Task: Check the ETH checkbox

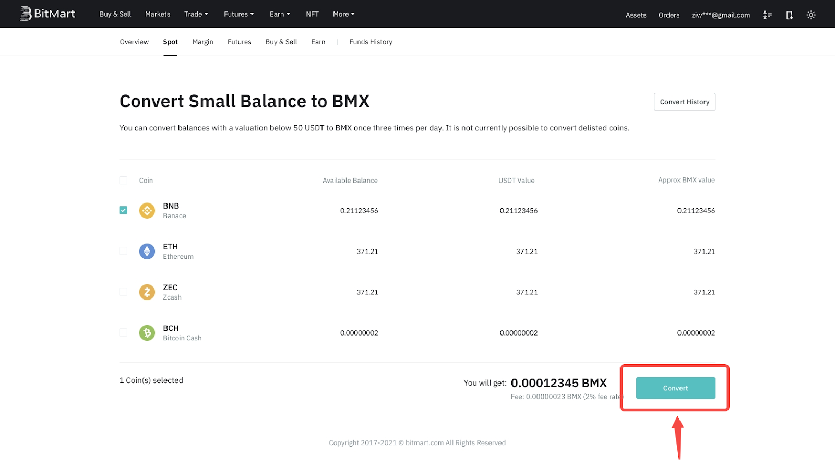Action: pos(123,251)
